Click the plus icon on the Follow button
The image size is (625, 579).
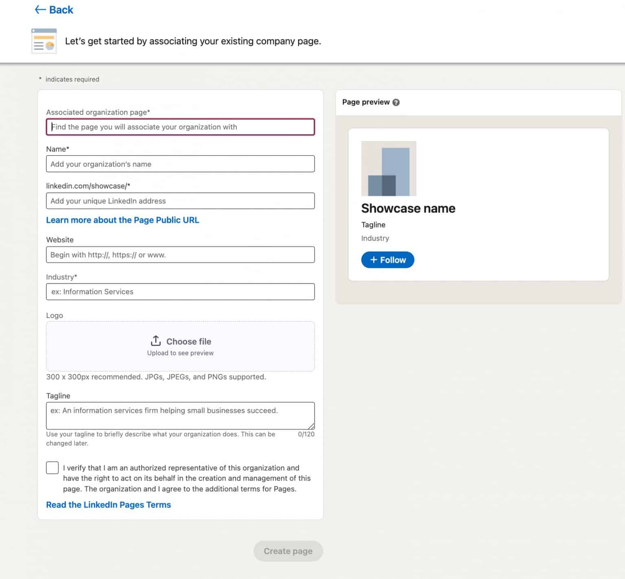point(374,260)
